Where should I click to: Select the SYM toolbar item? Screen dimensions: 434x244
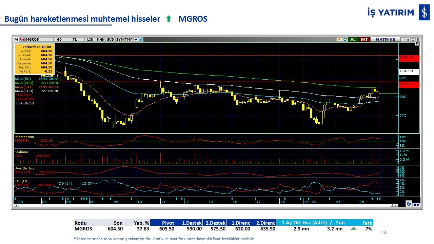click(x=120, y=39)
